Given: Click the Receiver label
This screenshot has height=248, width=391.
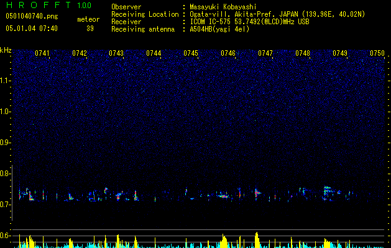Looking at the screenshot, I should [x=126, y=22].
